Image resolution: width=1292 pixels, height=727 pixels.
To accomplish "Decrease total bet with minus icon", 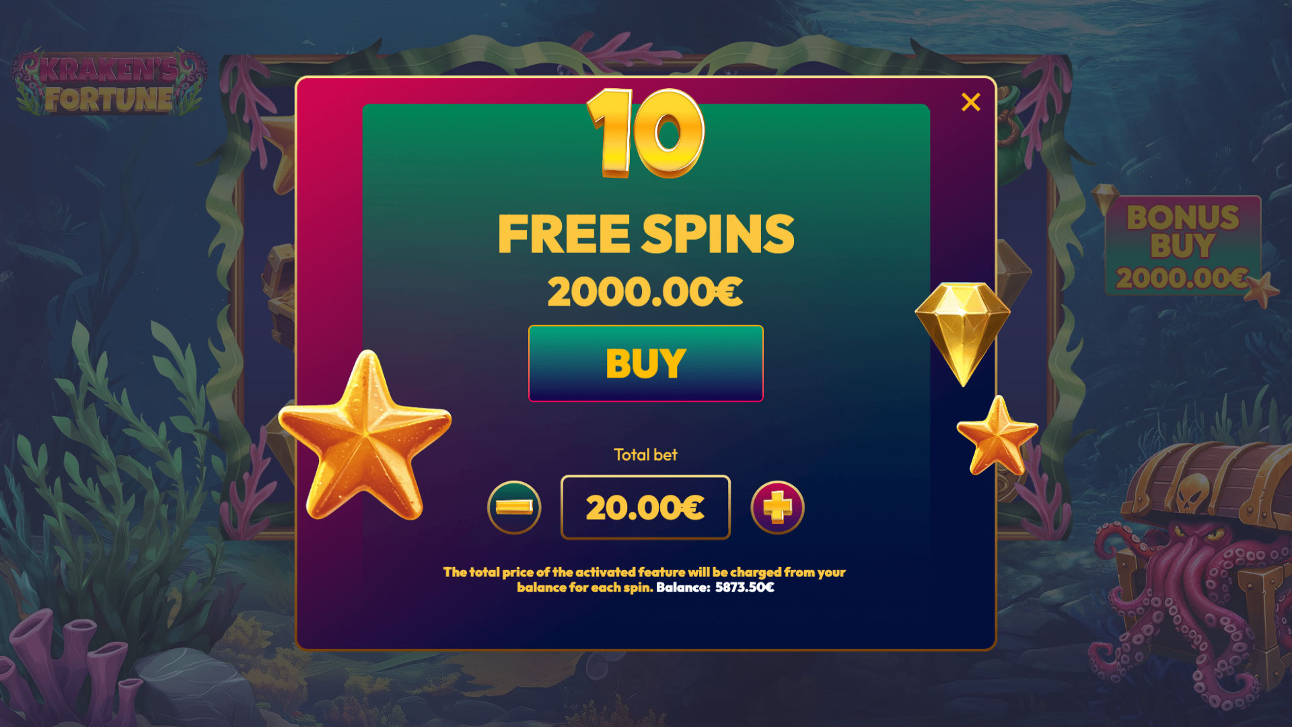I will tap(514, 507).
